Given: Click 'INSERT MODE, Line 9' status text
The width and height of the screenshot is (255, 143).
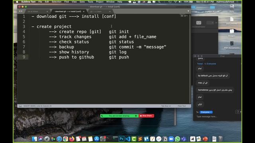Looking at the screenshot, I should (37, 106).
